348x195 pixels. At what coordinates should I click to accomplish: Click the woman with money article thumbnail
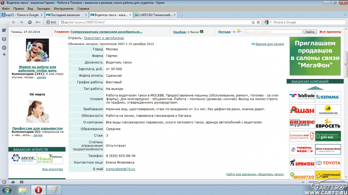tap(37, 50)
